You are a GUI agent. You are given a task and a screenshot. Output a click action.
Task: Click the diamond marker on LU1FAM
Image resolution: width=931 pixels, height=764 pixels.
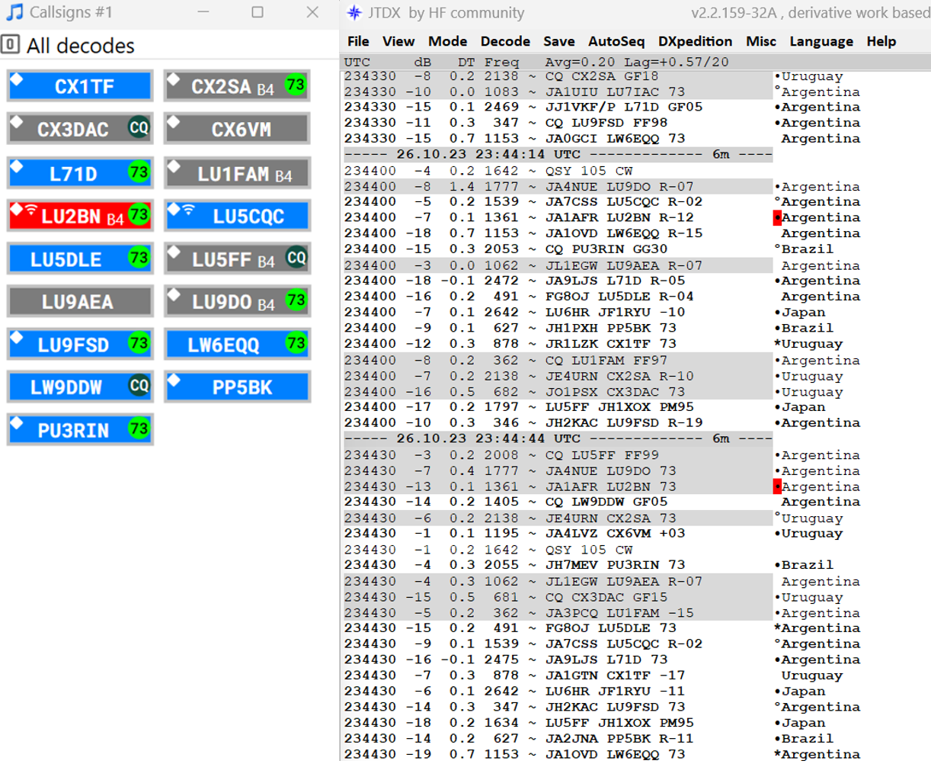pos(174,165)
